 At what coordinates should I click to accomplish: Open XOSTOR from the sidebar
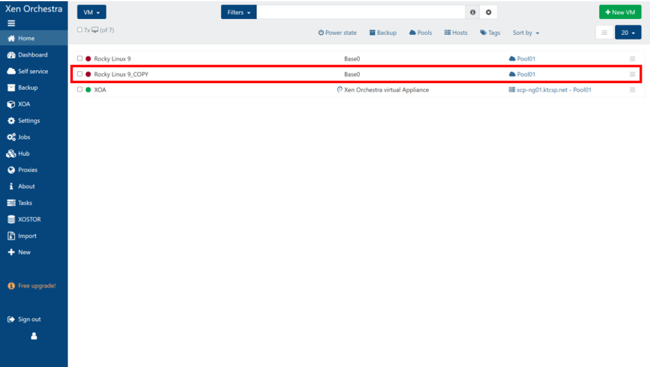[29, 219]
